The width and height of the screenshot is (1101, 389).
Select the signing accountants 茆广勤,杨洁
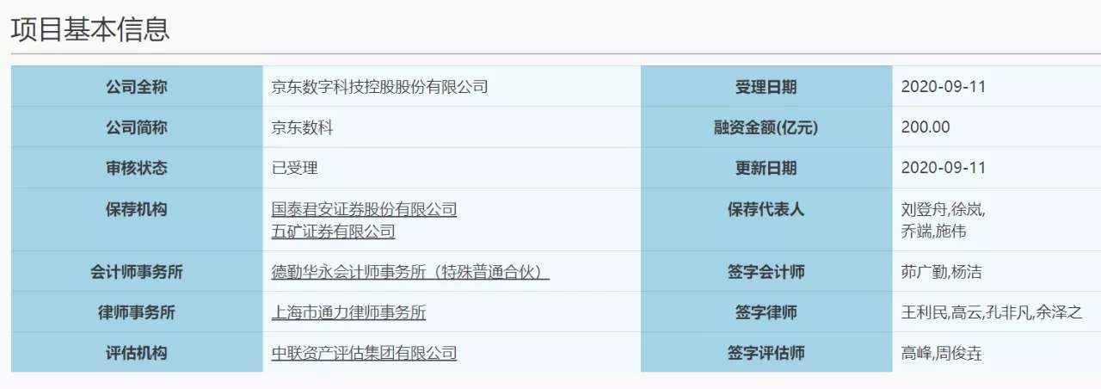[941, 272]
